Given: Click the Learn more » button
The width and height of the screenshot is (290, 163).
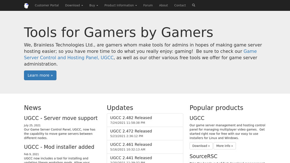Looking at the screenshot, I should tap(40, 75).
